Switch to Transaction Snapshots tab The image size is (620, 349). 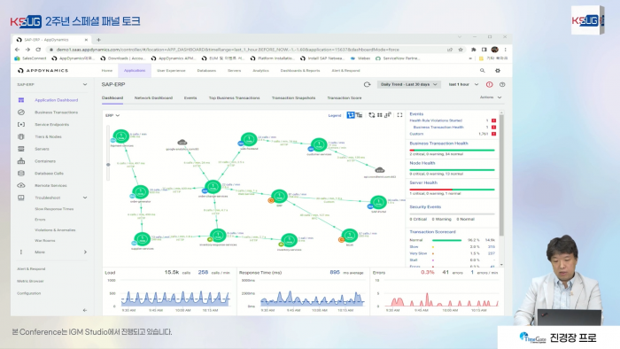point(293,98)
